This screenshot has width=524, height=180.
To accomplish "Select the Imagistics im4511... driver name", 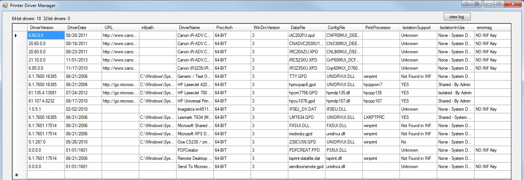I will click(x=195, y=109).
